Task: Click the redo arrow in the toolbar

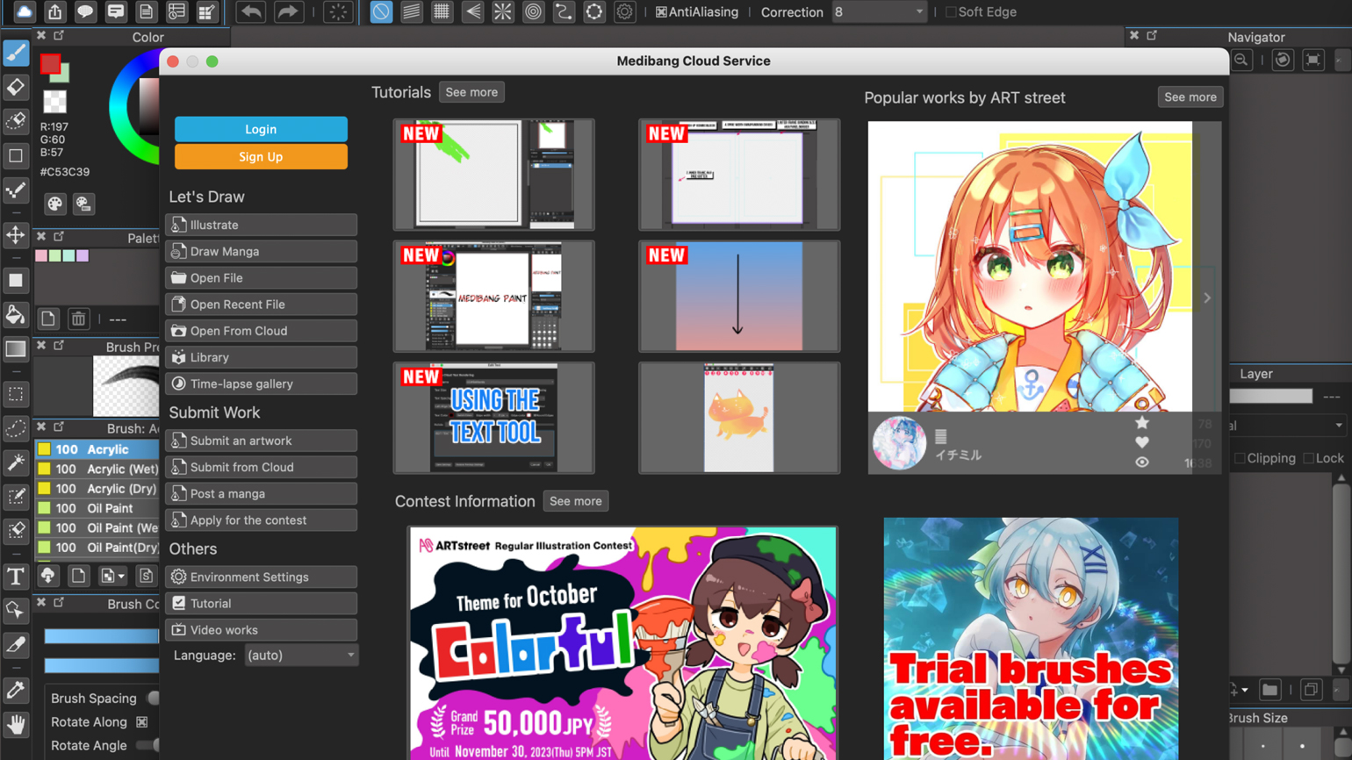Action: tap(287, 12)
